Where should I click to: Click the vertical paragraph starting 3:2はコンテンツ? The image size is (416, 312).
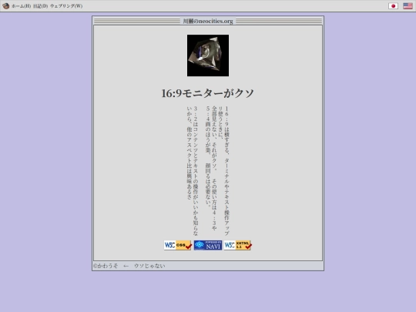(193, 171)
